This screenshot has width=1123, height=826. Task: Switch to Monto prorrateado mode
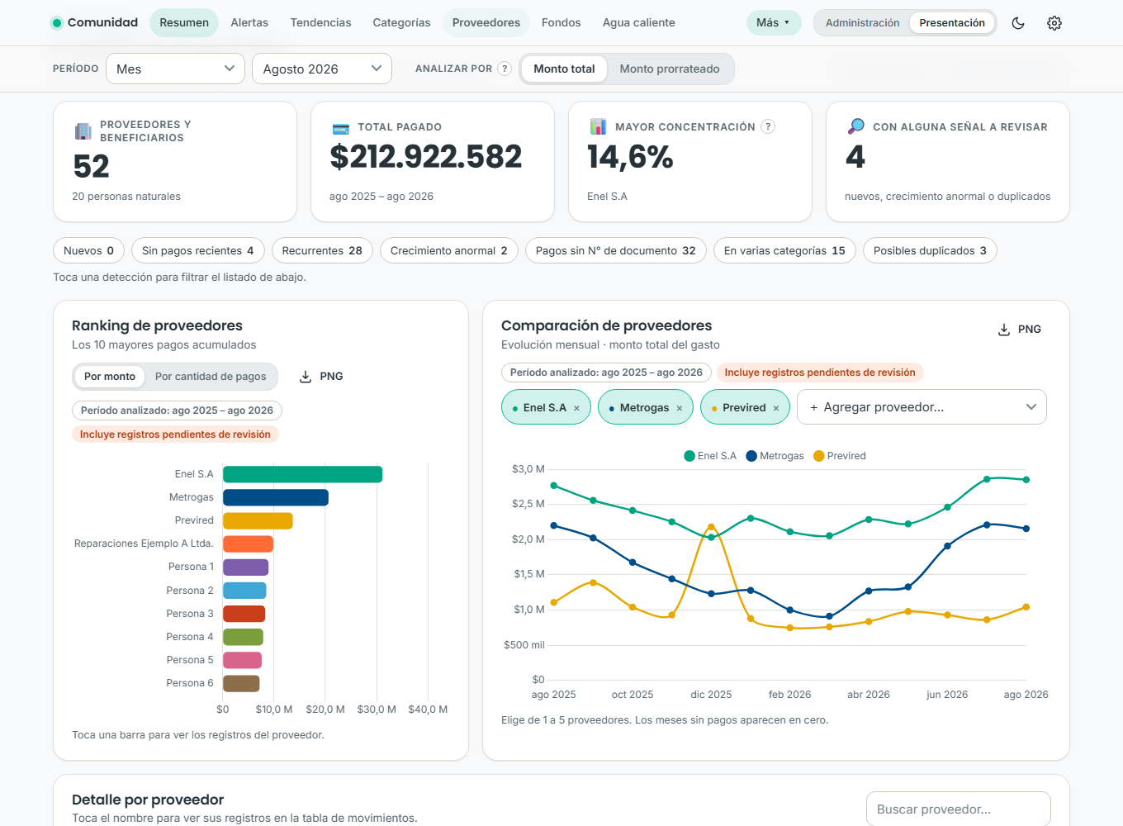point(670,69)
